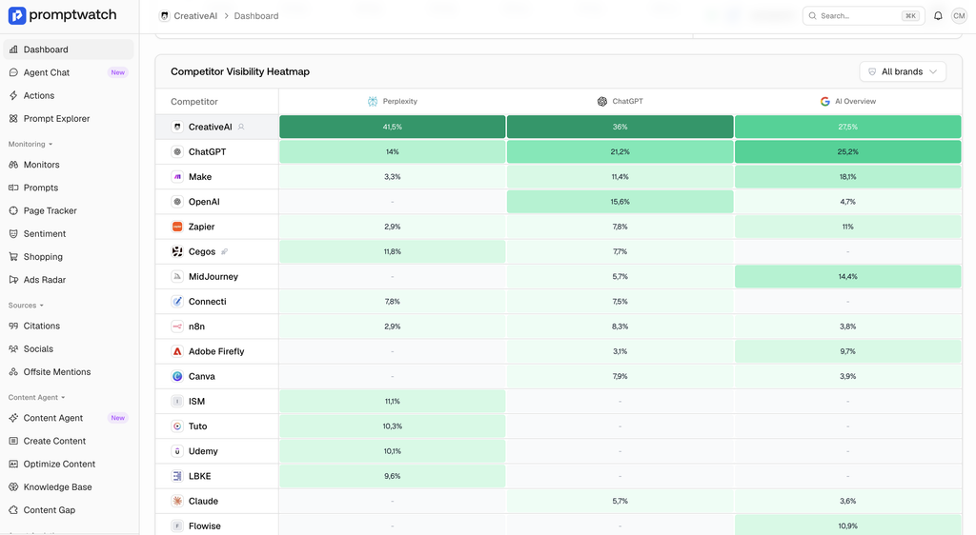Click the MidJourney AI Overview 14,4% cell

pos(847,276)
